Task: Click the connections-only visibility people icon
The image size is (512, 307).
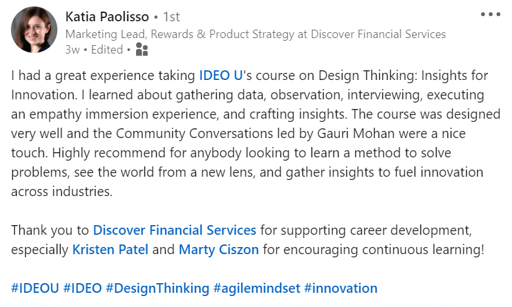Action: 143,49
